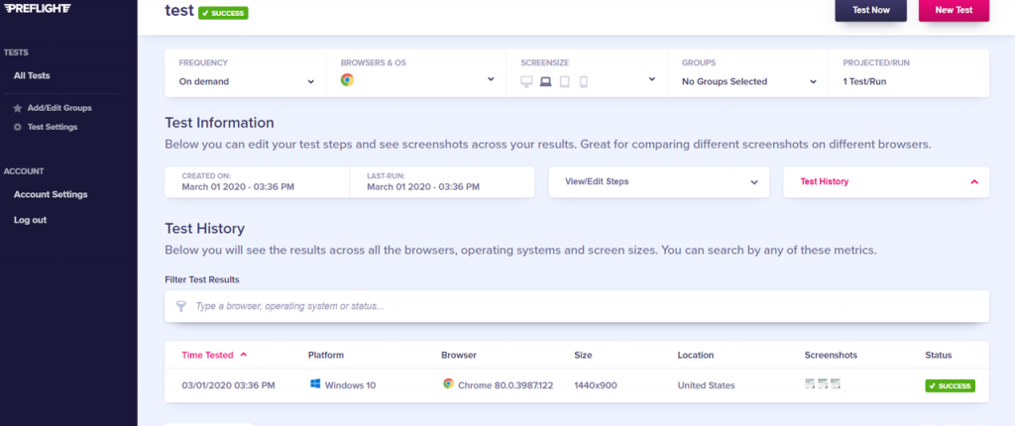1015x426 pixels.
Task: Click the chevron in the Groups box
Action: pyautogui.click(x=813, y=82)
